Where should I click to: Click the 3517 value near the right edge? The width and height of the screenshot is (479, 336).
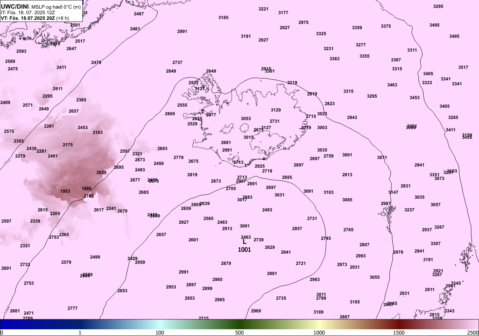click(463, 67)
